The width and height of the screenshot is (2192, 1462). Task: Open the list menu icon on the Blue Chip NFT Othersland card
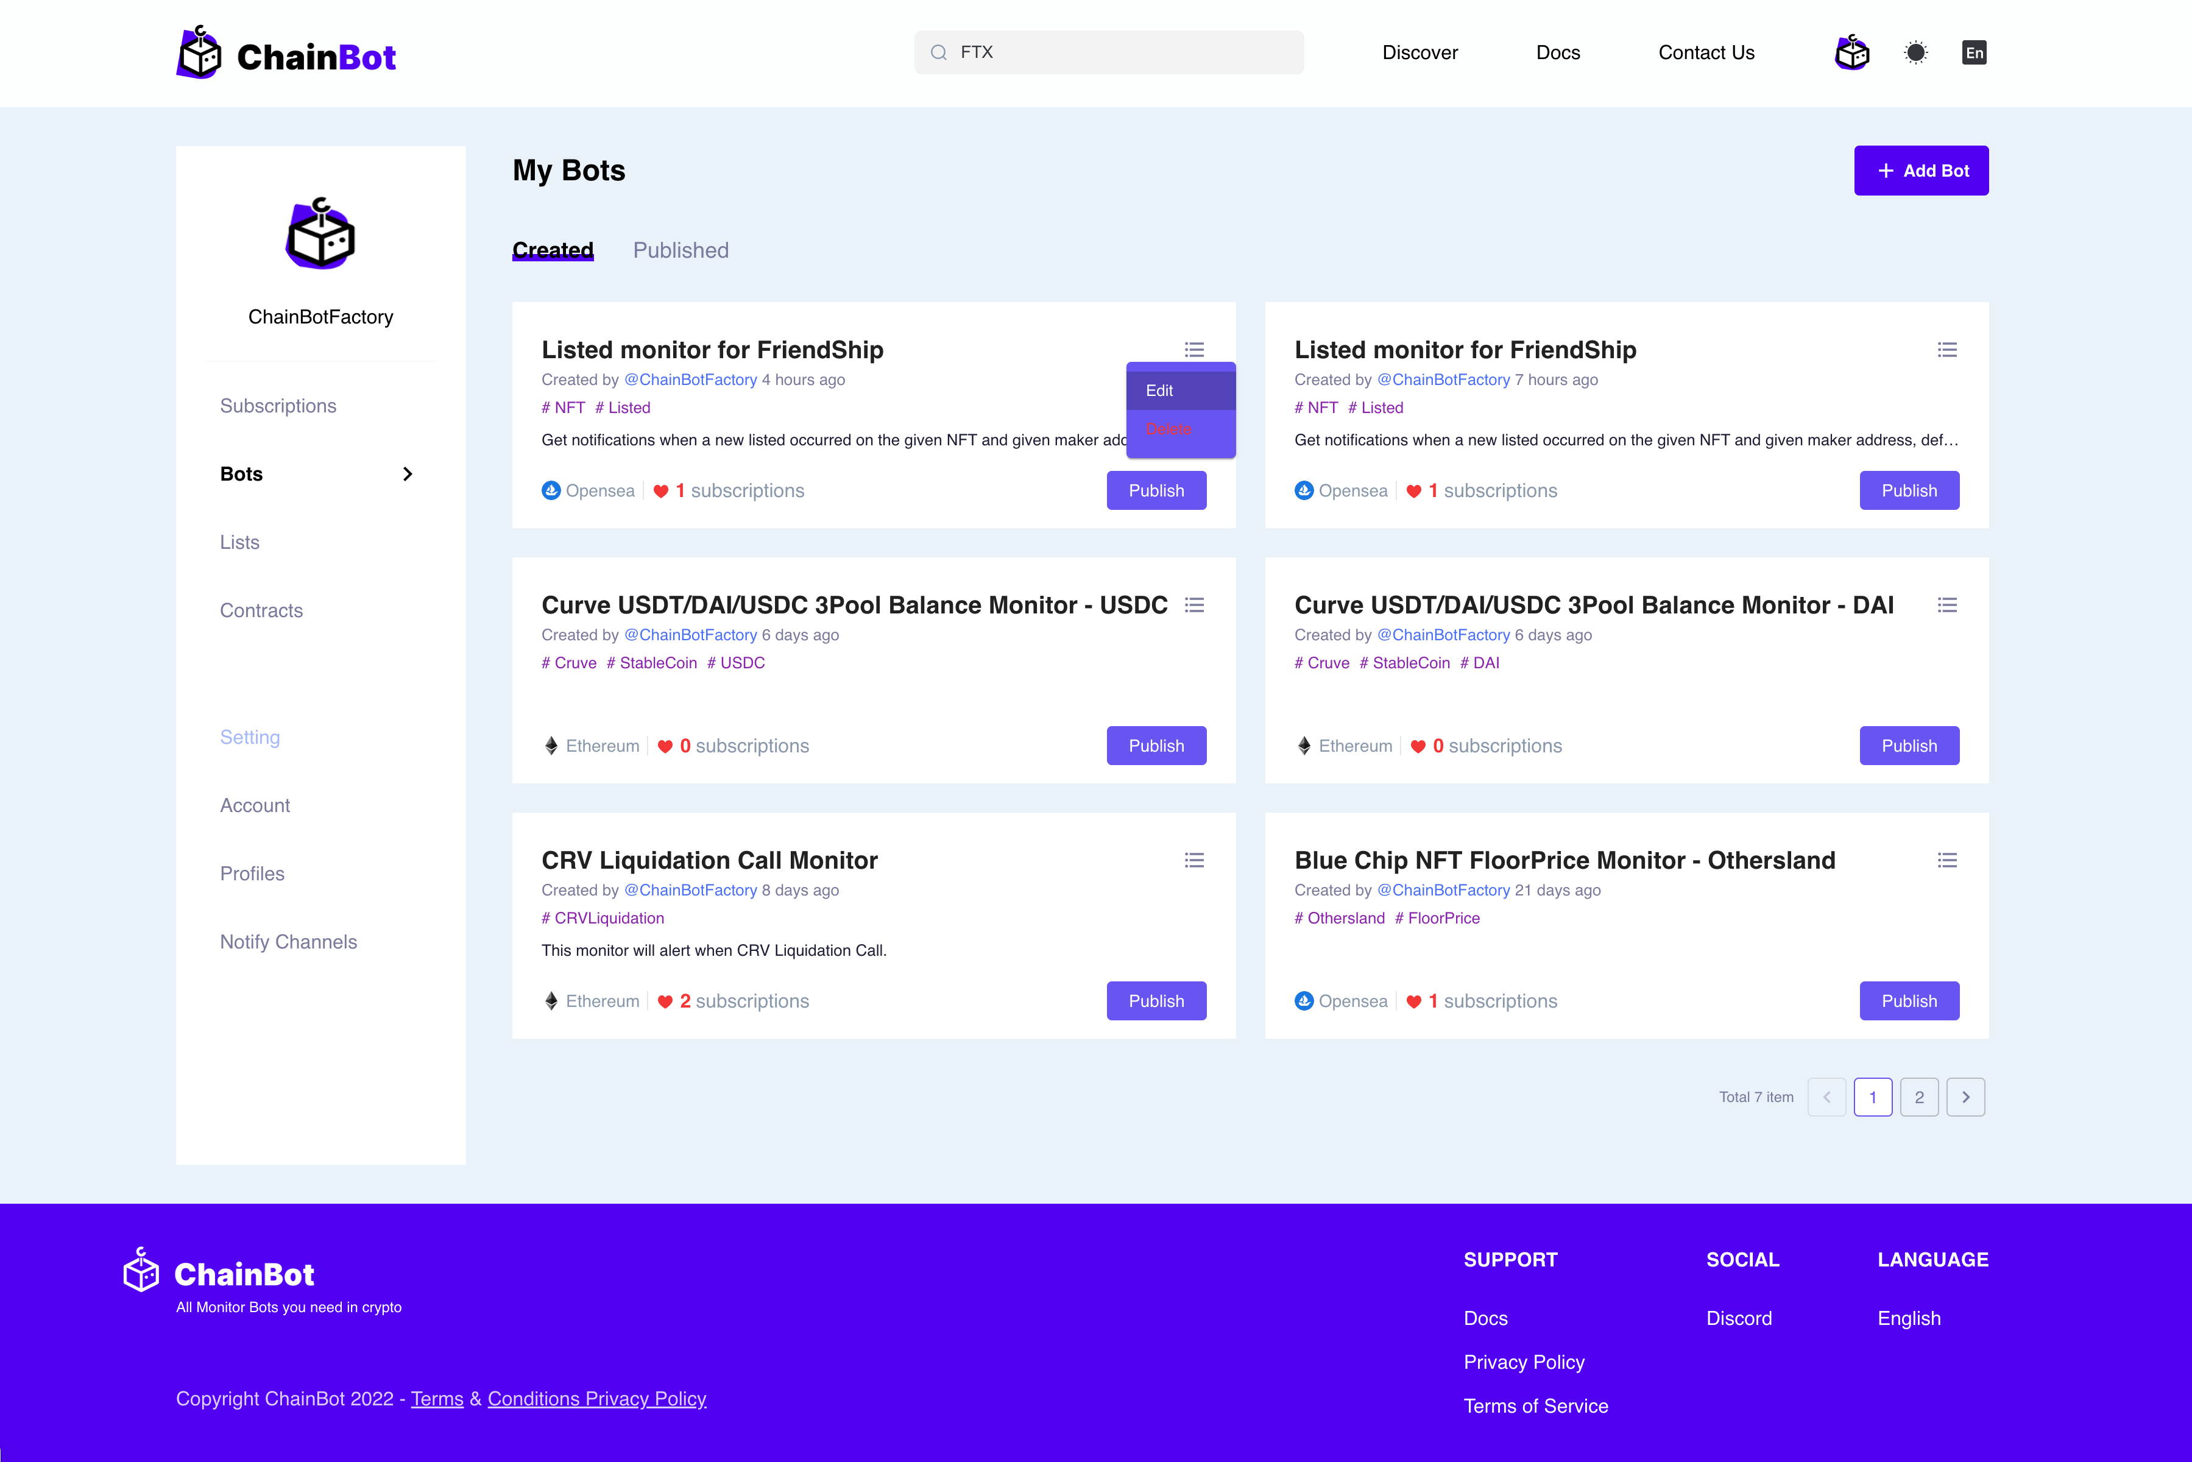point(1947,860)
